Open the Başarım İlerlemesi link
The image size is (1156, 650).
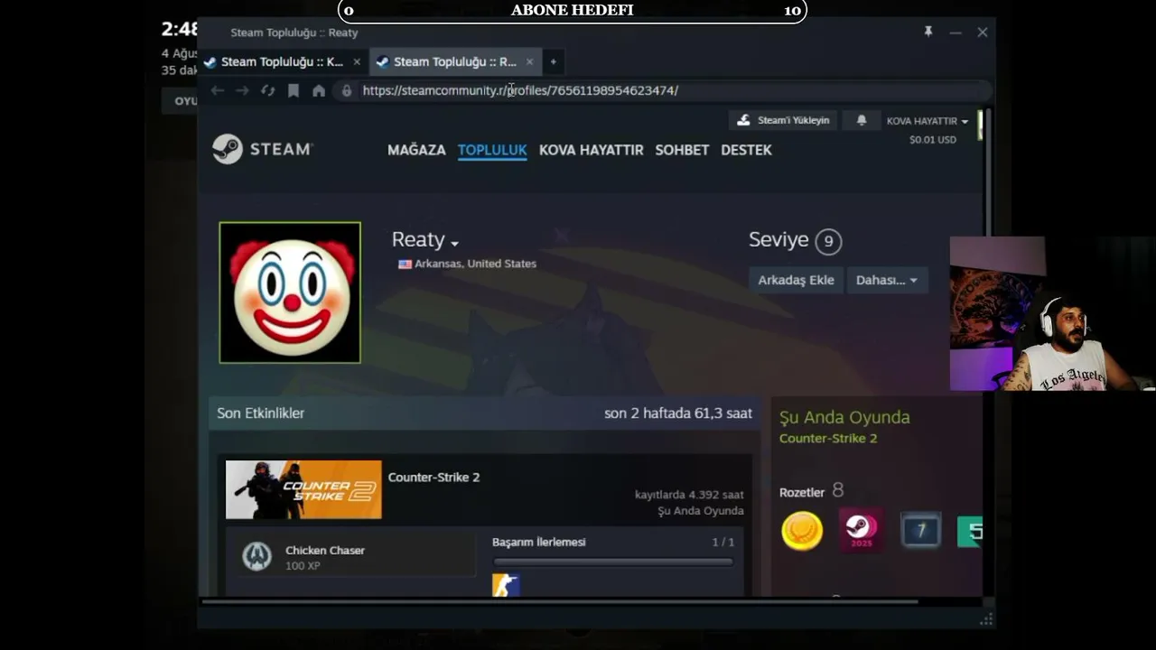(539, 542)
